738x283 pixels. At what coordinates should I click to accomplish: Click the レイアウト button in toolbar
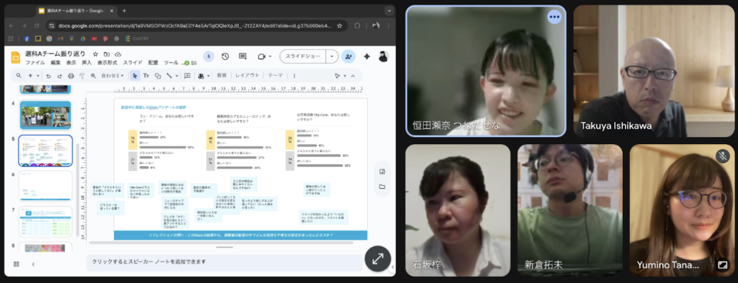(x=248, y=76)
